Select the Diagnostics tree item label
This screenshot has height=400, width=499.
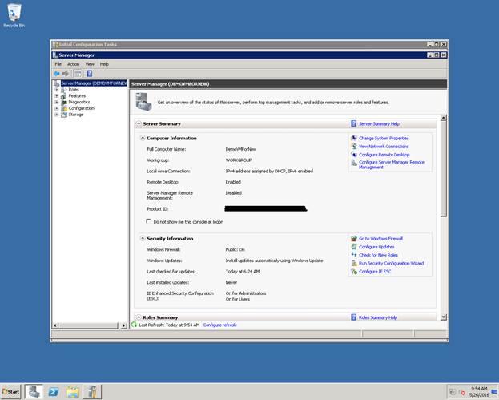click(x=79, y=103)
